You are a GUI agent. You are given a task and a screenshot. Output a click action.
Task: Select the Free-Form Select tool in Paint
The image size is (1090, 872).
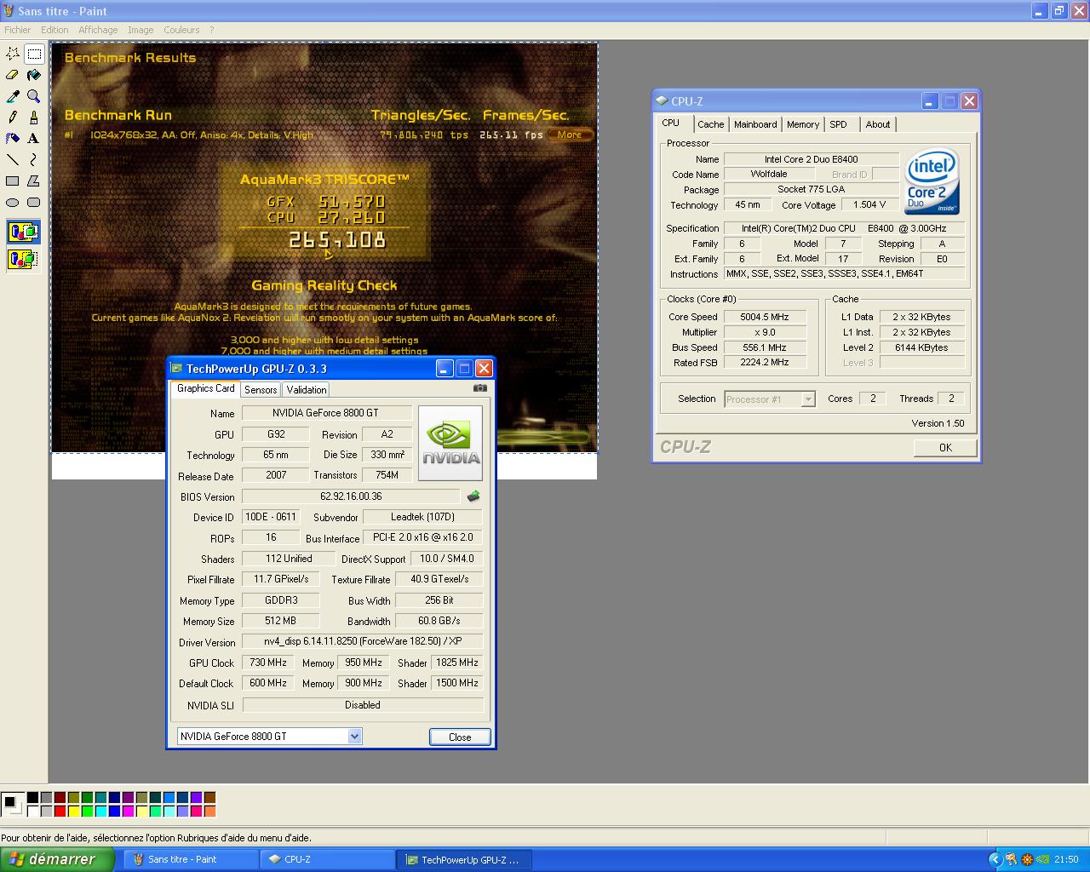[x=13, y=54]
